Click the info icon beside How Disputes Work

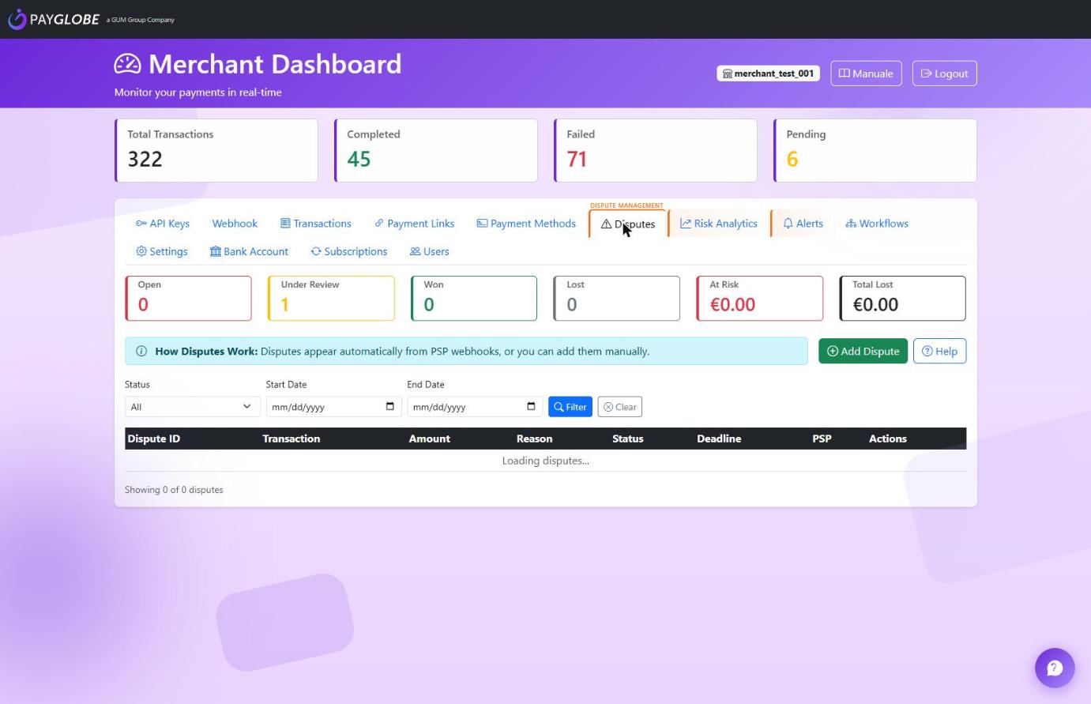141,352
